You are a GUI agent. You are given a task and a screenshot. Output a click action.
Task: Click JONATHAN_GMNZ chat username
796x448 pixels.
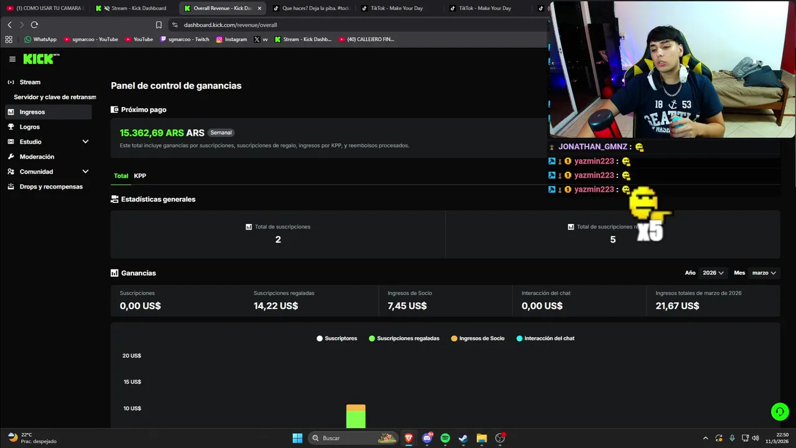coord(593,147)
